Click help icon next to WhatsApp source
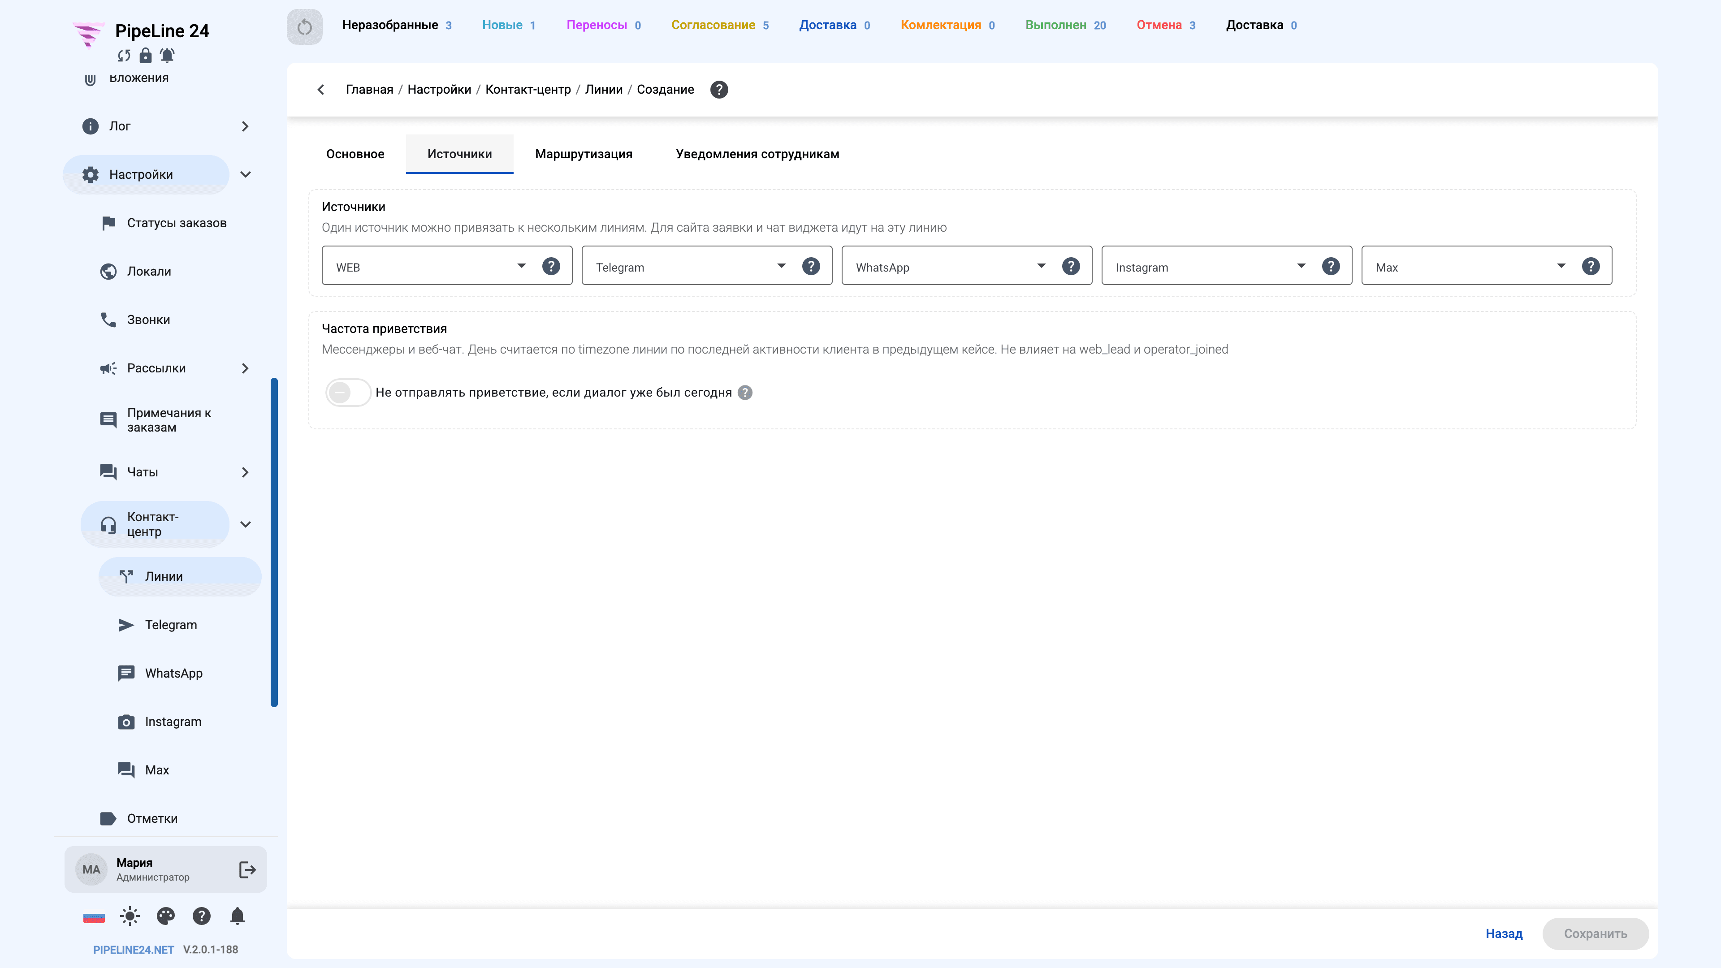This screenshot has width=1721, height=968. pos(1071,266)
